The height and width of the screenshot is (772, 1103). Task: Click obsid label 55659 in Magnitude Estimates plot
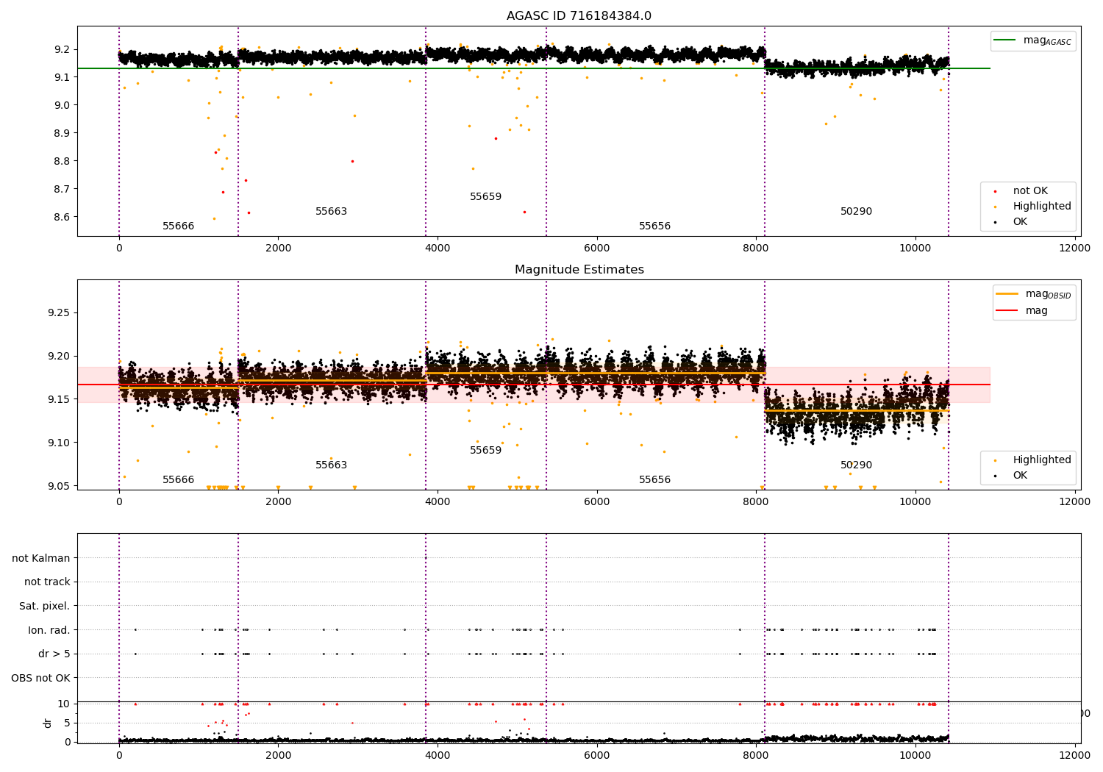click(x=485, y=451)
